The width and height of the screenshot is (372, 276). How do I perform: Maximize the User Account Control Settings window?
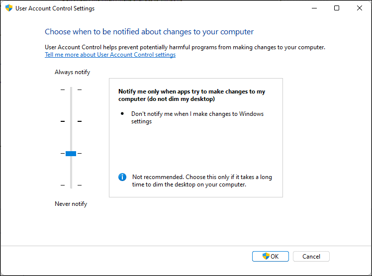[336, 8]
